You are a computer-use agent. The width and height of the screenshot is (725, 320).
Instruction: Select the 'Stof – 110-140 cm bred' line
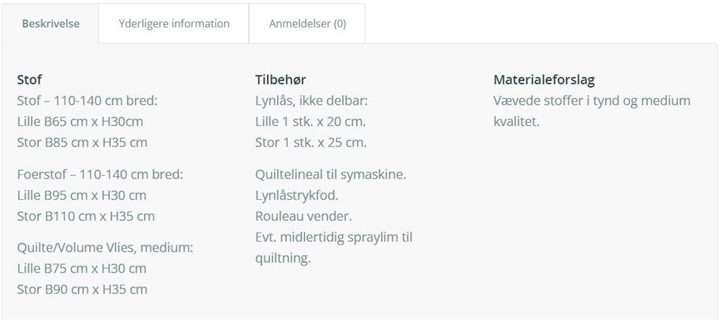88,101
